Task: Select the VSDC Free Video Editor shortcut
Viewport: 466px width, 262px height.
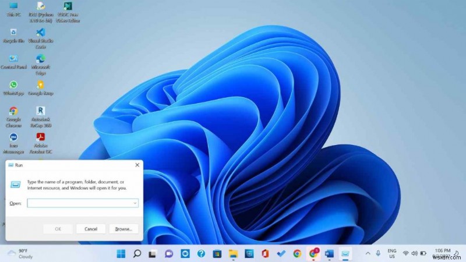Action: pos(68,12)
